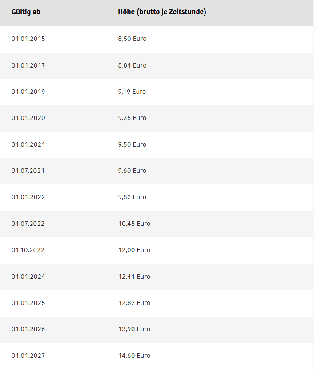This screenshot has width=314, height=369.
Task: Click the 9,35 Euro cell
Action: [x=132, y=118]
